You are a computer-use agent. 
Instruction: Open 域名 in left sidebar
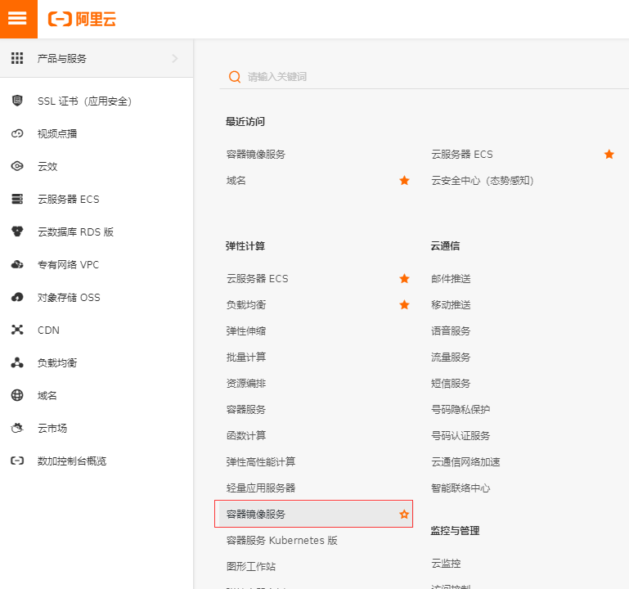click(x=47, y=396)
